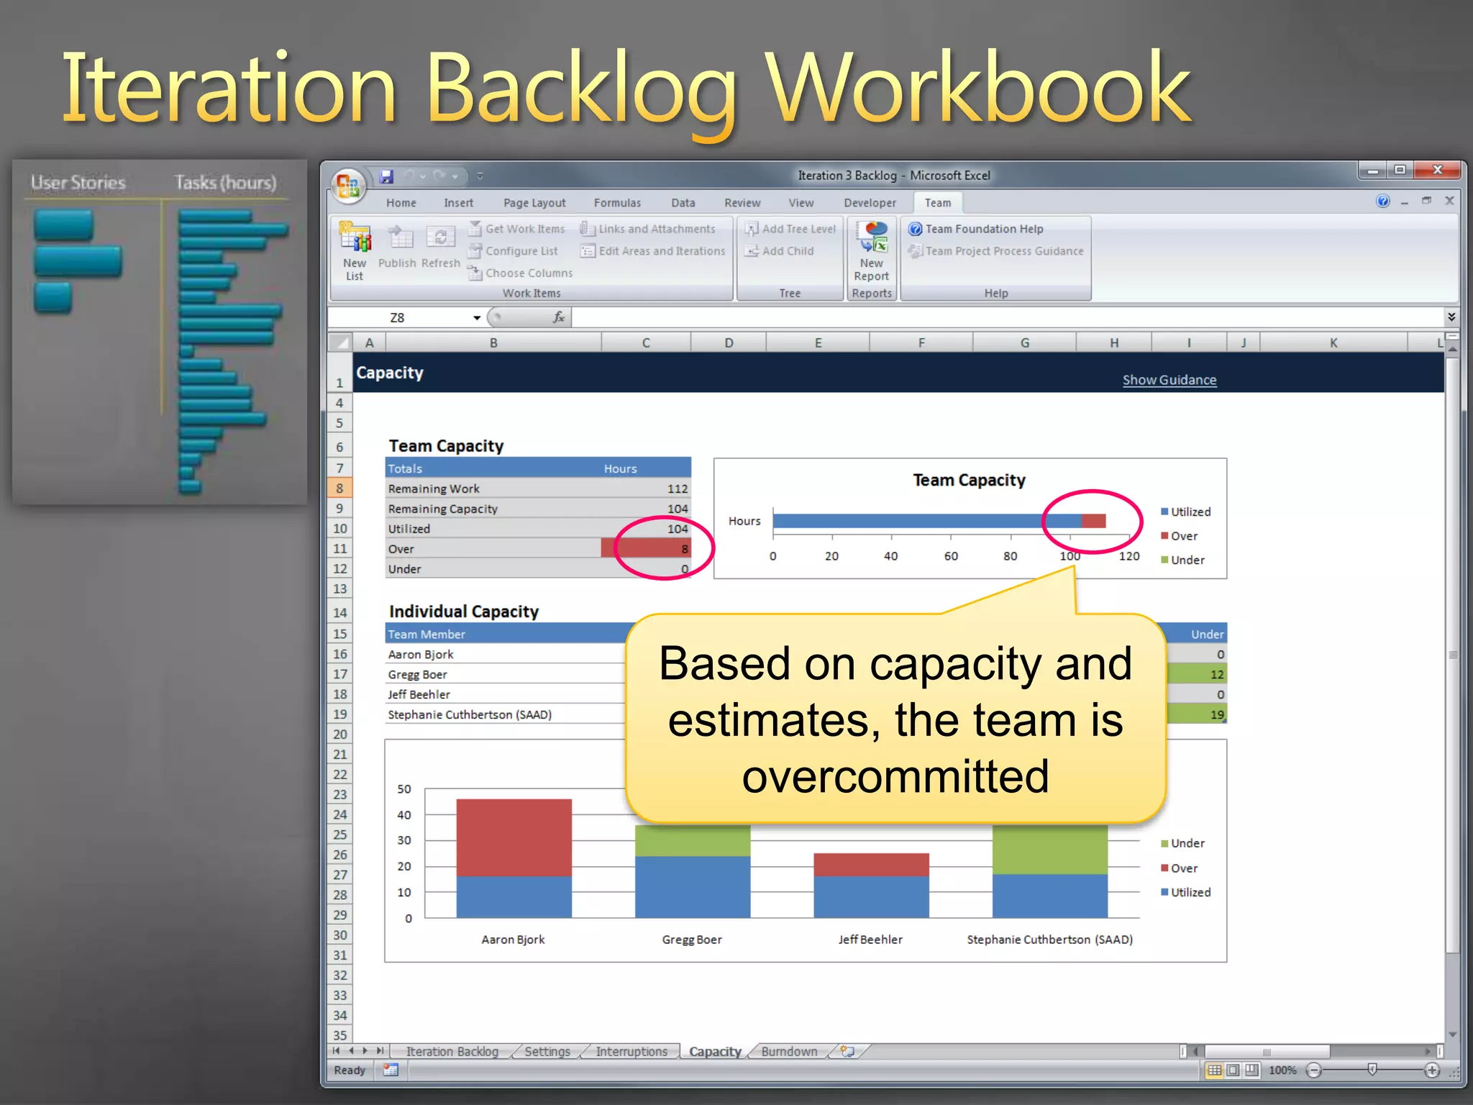Select row 8 header
The image size is (1473, 1105).
[x=339, y=488]
